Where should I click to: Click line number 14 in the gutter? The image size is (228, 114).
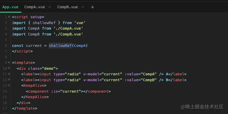[5, 91]
